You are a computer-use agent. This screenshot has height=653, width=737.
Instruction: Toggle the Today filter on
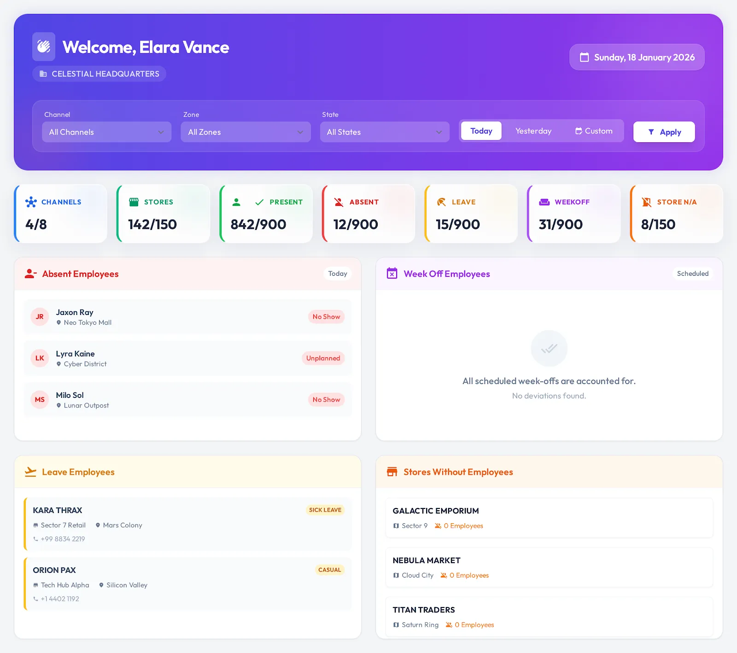(x=481, y=131)
